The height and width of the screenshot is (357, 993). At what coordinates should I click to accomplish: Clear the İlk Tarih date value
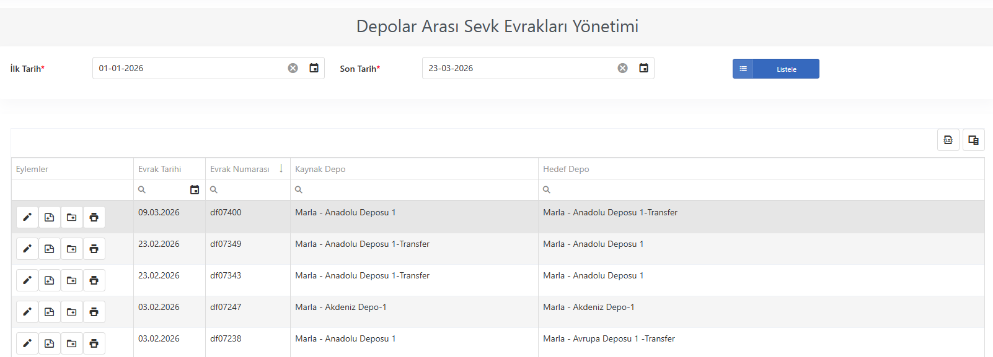293,68
